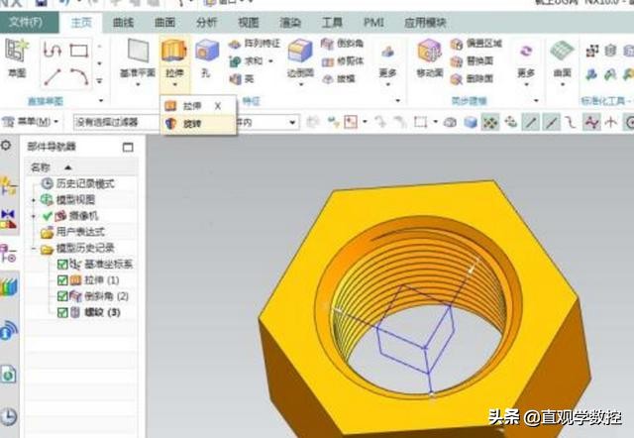
Task: Click 阵列特征 pattern feature tool
Action: coord(255,44)
